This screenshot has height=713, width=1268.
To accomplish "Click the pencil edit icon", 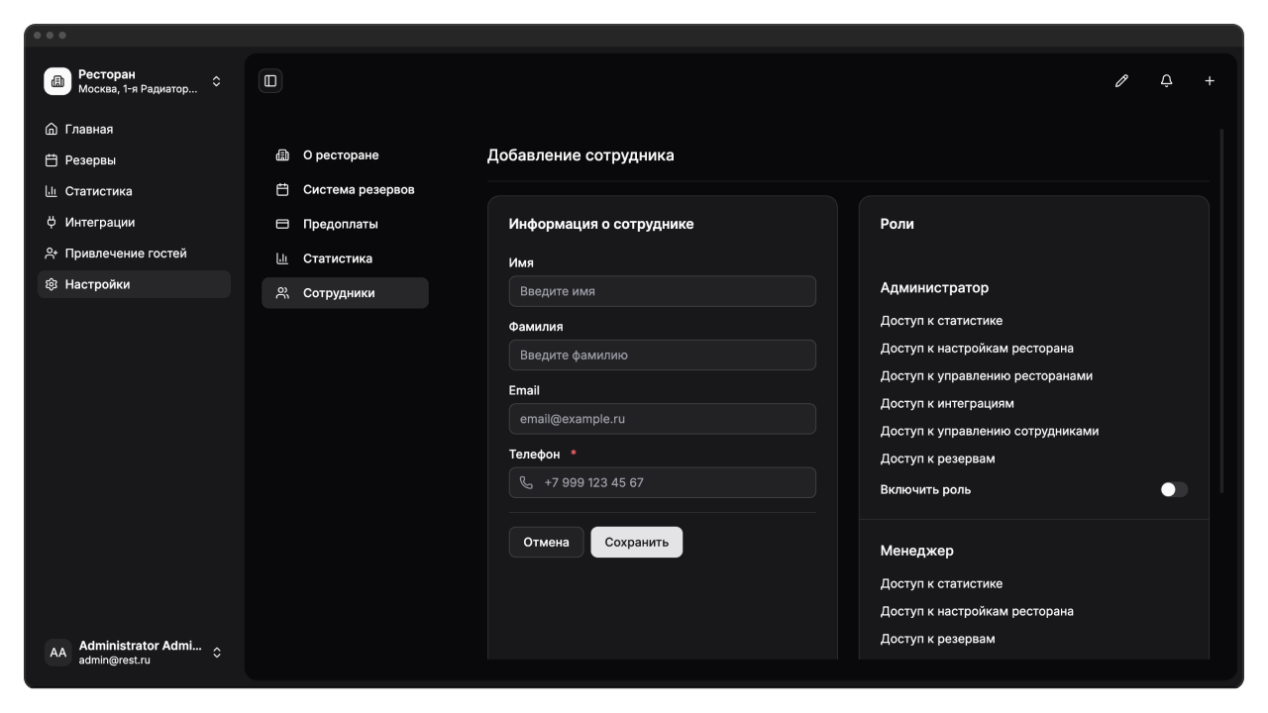I will 1121,81.
